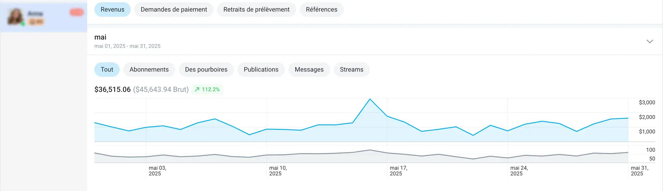The height and width of the screenshot is (191, 663).
Task: Click the 112.2% growth badge
Action: tap(207, 89)
